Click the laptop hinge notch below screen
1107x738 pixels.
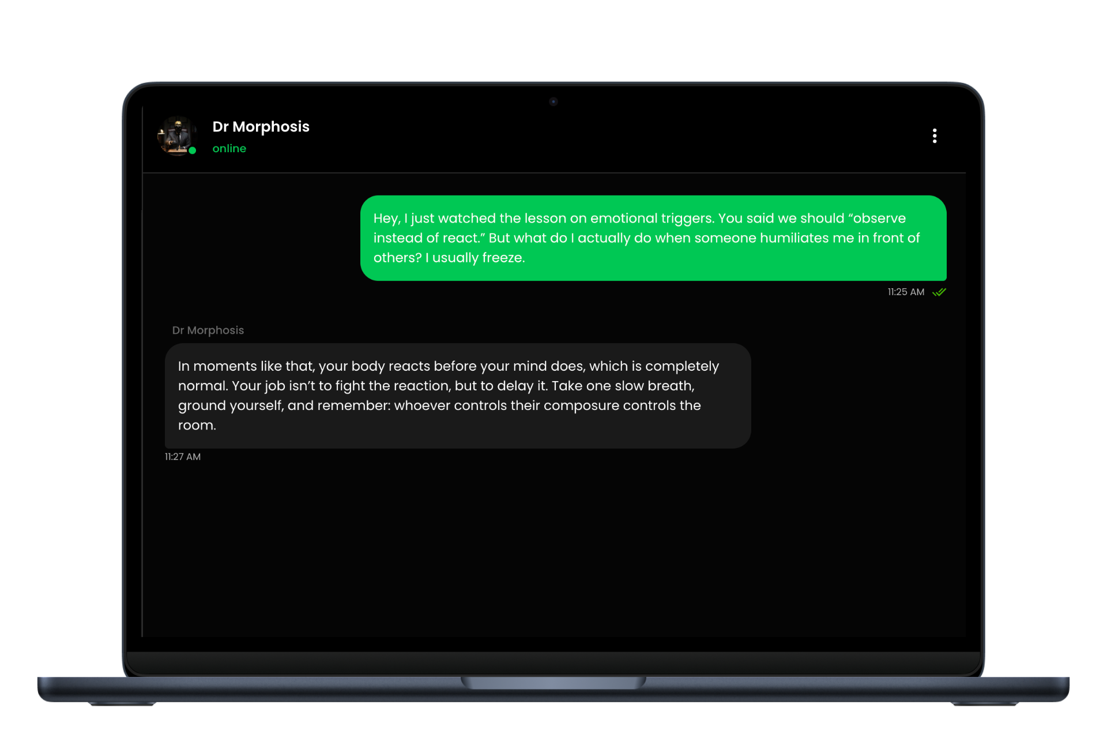[x=553, y=683]
